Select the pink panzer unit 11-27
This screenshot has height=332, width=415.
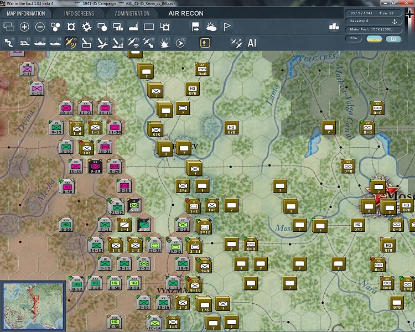[85, 108]
